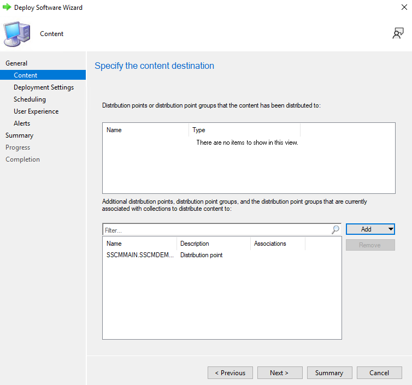Jump to the Summary step in the sidebar
The width and height of the screenshot is (412, 385).
tap(19, 135)
